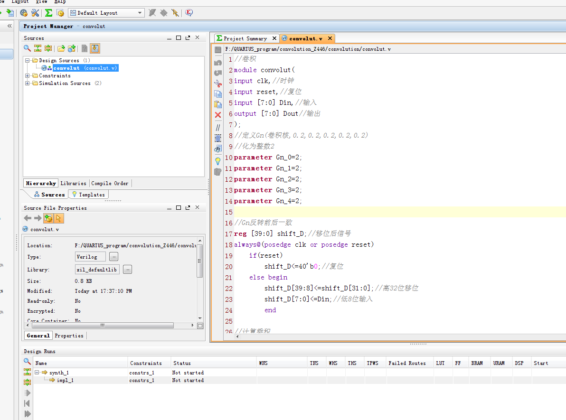This screenshot has height=420, width=566.
Task: Expand the Simulation Sources folder
Action: click(x=28, y=84)
